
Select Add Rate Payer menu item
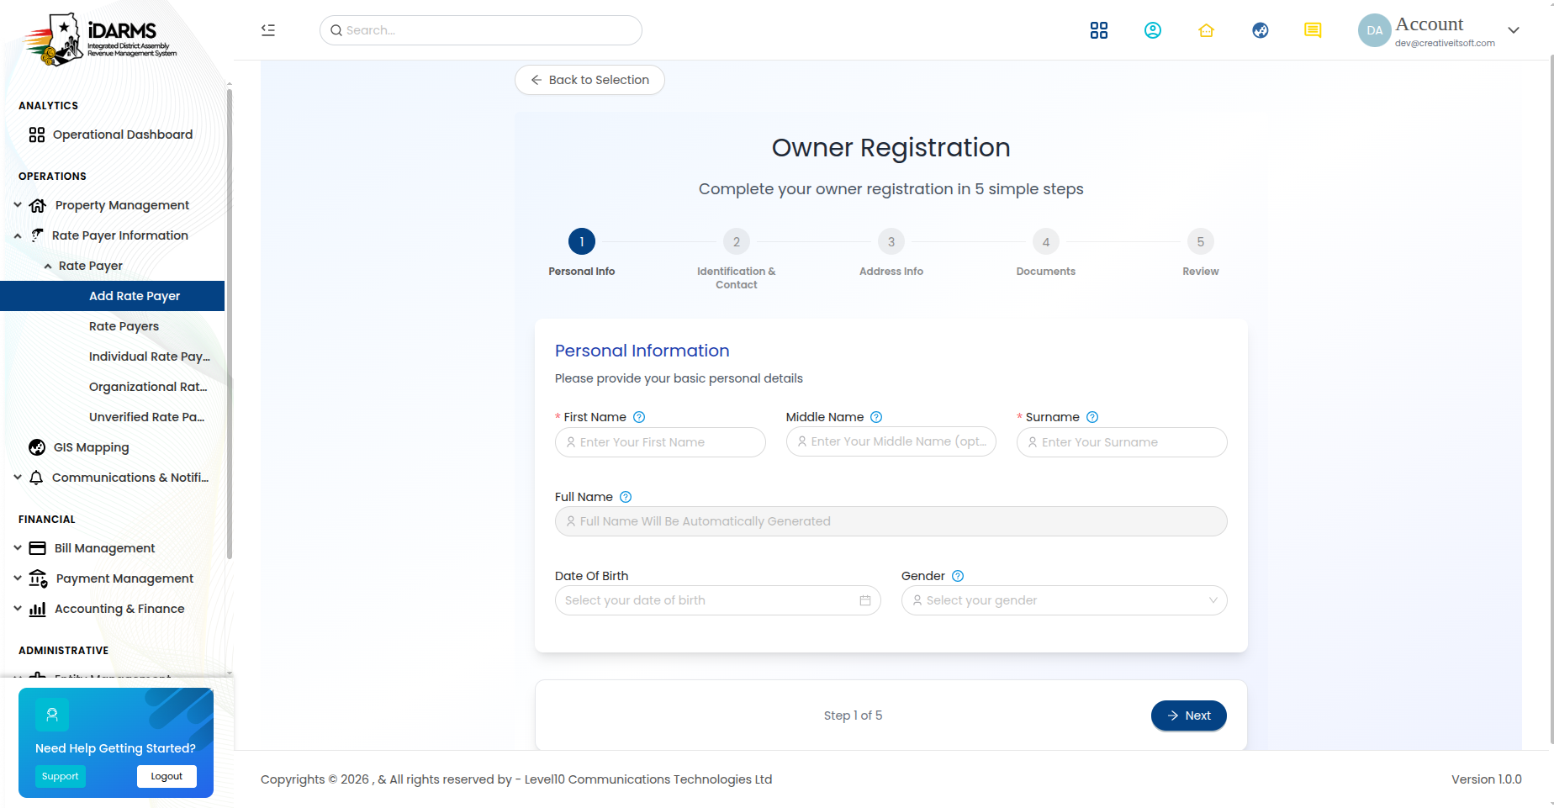tap(113, 296)
